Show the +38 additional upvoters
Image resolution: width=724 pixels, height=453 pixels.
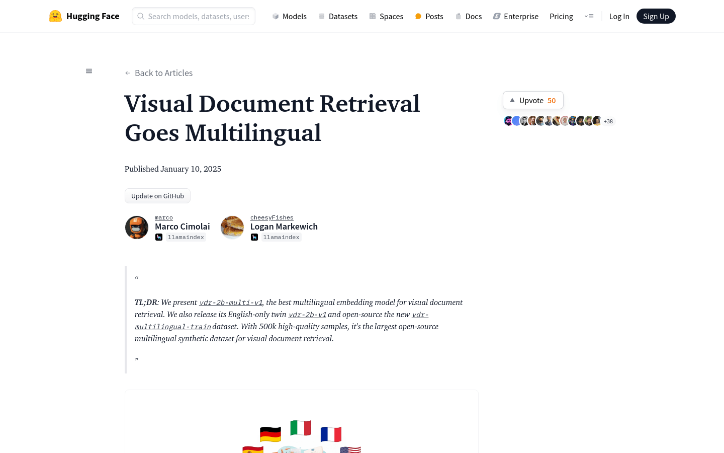(608, 121)
